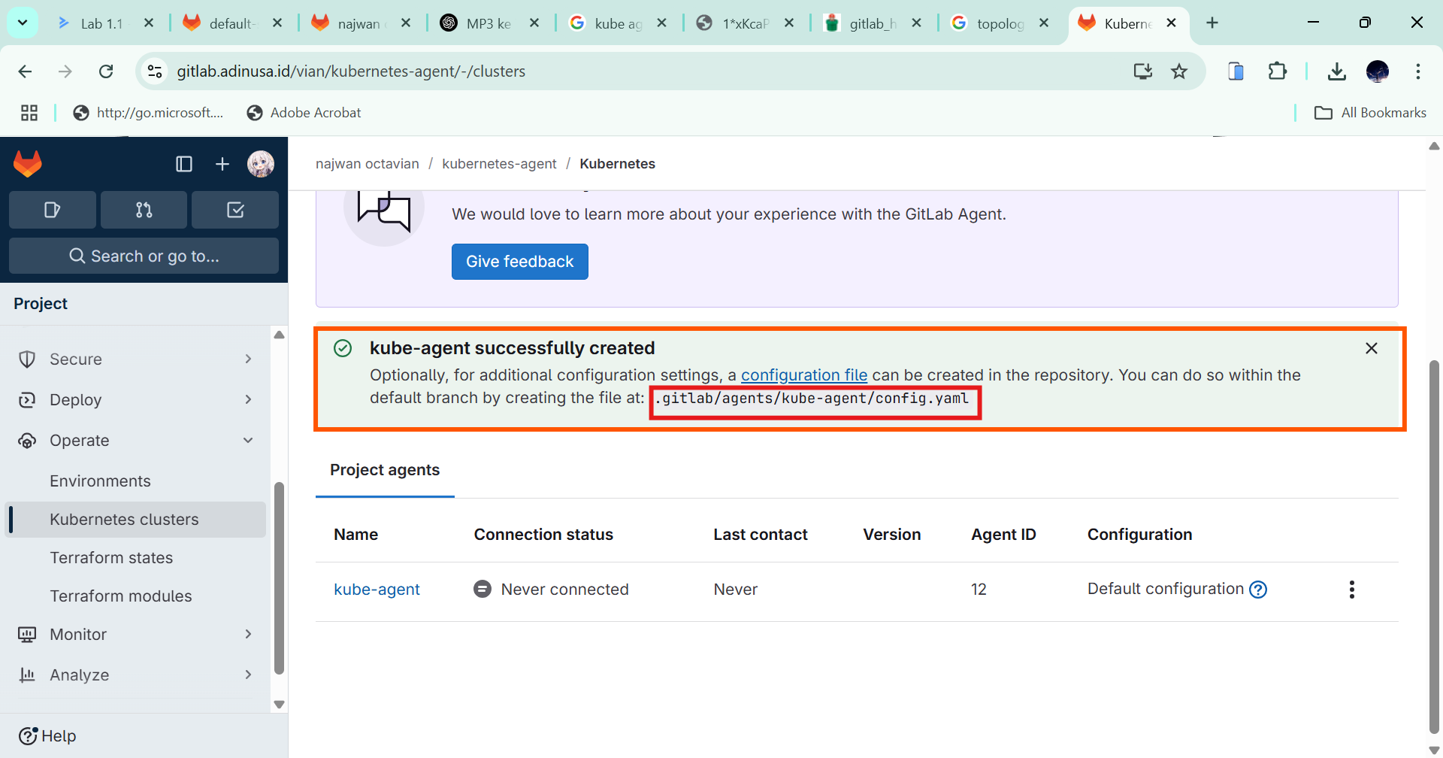Open the browser profile avatar
1443x758 pixels.
[x=1378, y=71]
